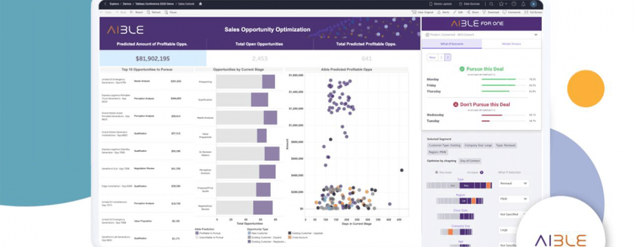This screenshot has width=635, height=247.
Task: Switch to the Model Drivers tab
Action: click(x=511, y=44)
